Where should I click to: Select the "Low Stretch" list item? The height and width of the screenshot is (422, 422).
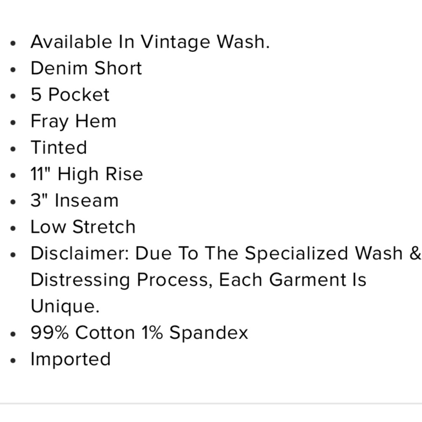pyautogui.click(x=83, y=227)
